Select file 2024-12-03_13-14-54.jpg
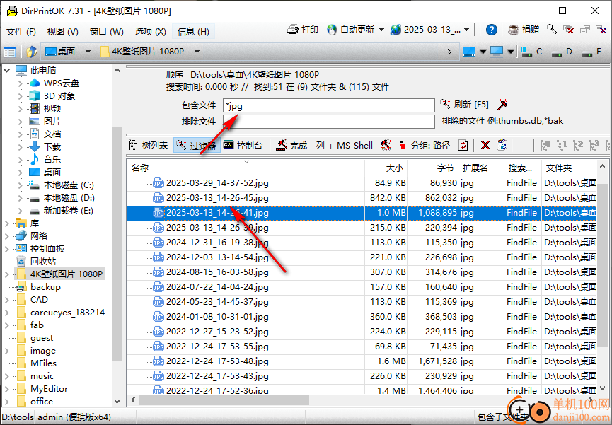612x425 pixels. [x=217, y=257]
